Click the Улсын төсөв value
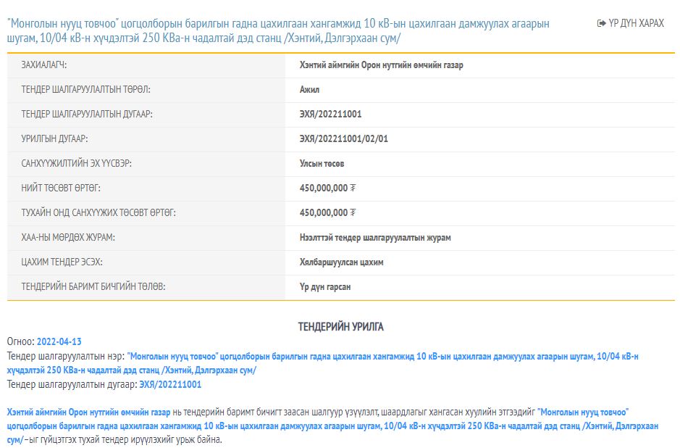680x448 pixels. coord(322,164)
